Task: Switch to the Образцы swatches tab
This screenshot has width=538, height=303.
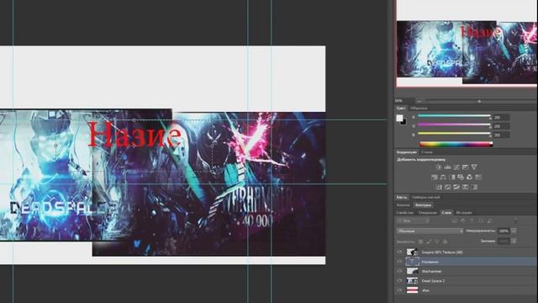Action: (419, 109)
